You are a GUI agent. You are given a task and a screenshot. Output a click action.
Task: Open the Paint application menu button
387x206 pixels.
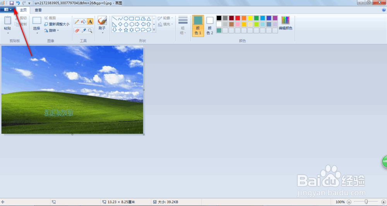(x=8, y=10)
